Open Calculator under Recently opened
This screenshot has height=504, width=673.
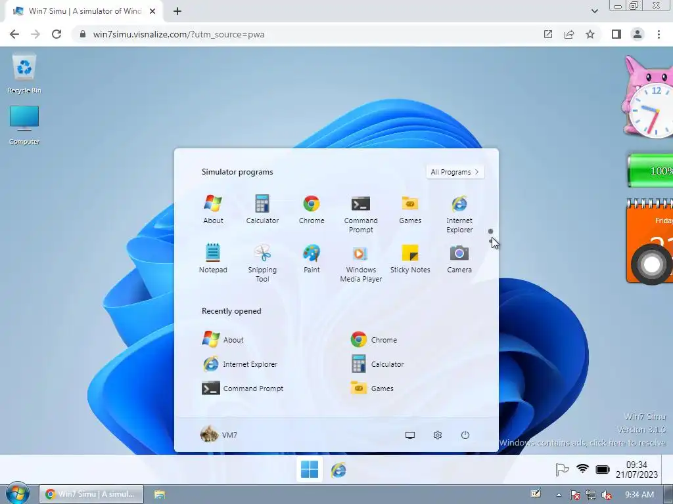tap(377, 364)
